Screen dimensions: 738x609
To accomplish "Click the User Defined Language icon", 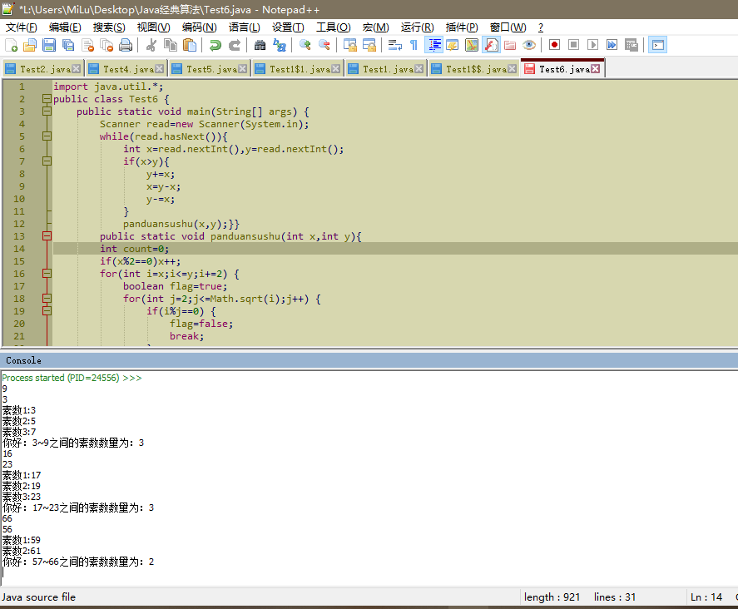I will click(x=453, y=45).
